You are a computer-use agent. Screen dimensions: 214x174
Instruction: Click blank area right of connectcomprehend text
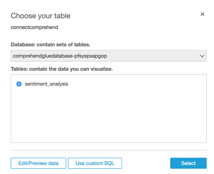(x=125, y=27)
